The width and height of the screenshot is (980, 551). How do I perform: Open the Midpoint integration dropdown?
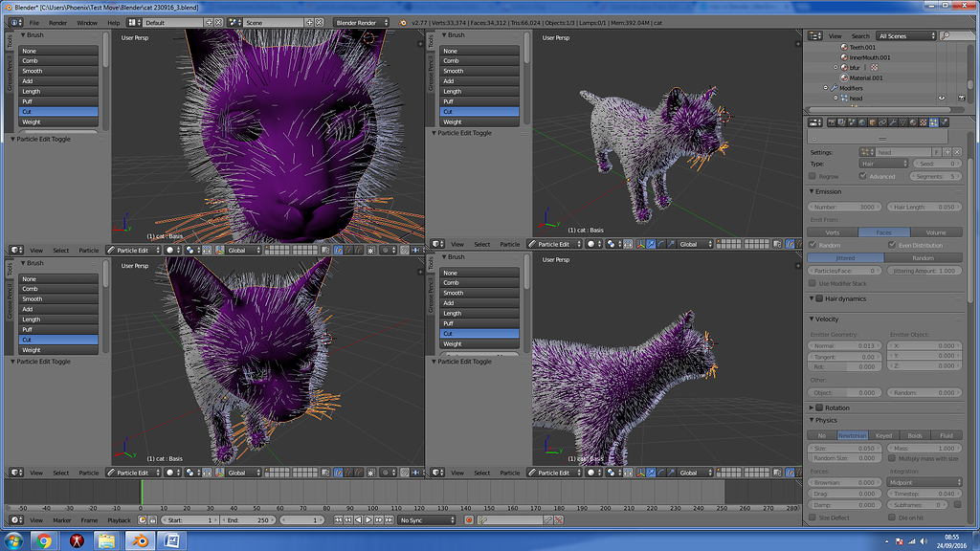click(x=924, y=482)
